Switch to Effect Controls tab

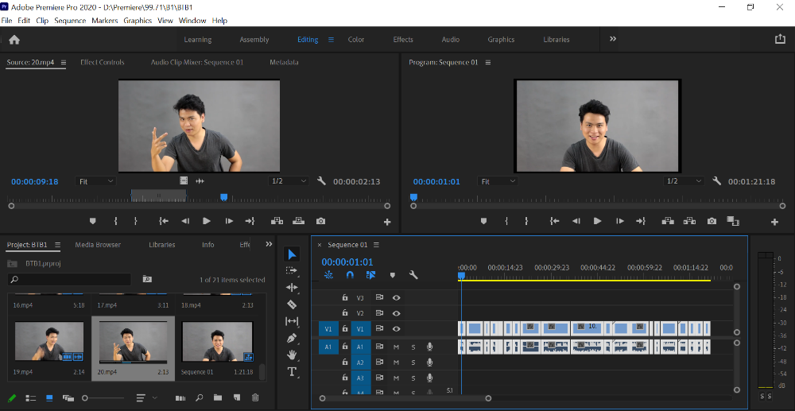(103, 62)
